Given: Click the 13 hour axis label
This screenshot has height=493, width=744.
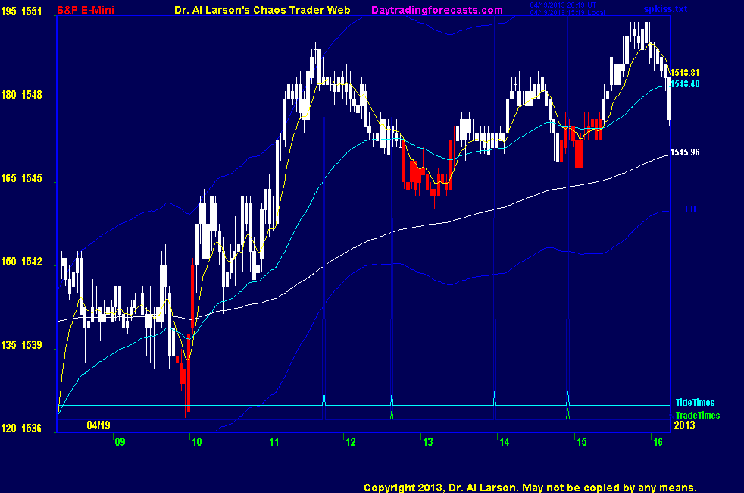Looking at the screenshot, I should (427, 442).
